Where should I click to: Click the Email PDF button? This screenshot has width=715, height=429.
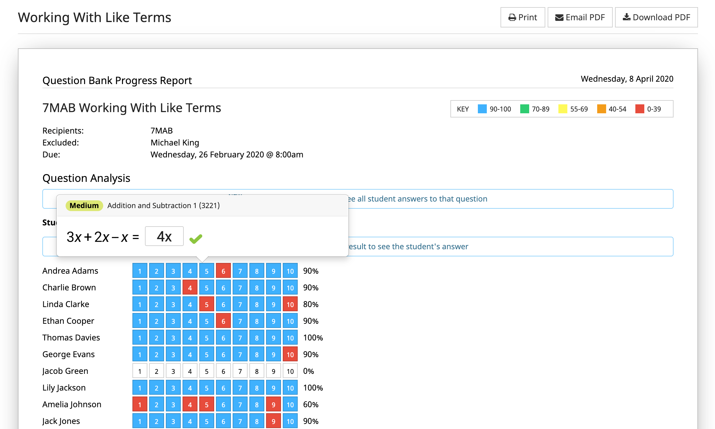tap(580, 17)
